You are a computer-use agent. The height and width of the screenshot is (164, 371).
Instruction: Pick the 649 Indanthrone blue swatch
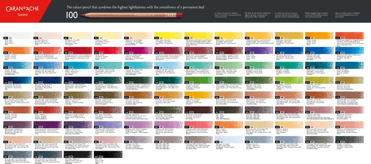78,80
